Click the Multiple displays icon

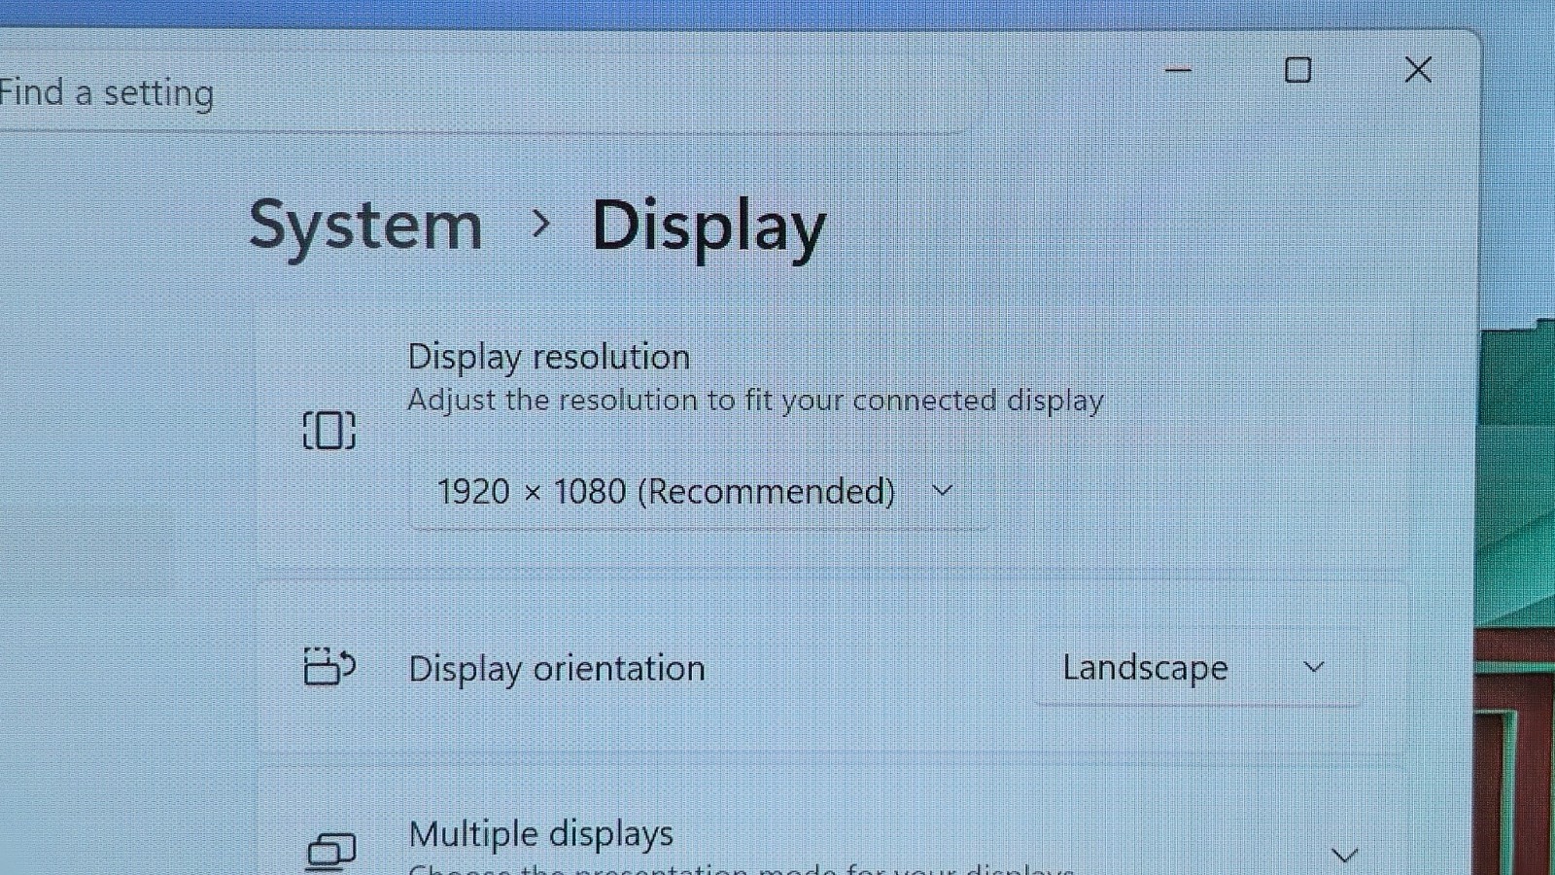pos(331,852)
